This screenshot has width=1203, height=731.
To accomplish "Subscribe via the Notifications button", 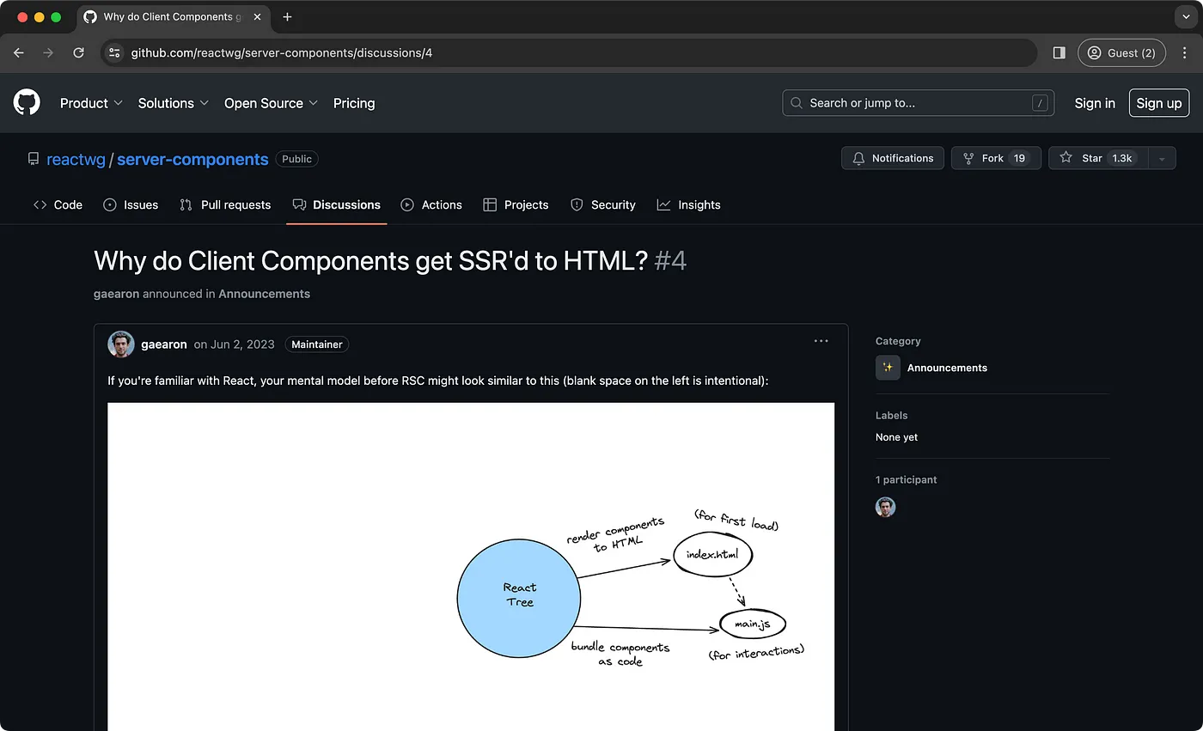I will [x=892, y=158].
